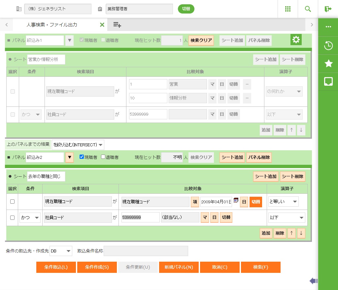Click the search magnifier icon in header

click(x=308, y=9)
